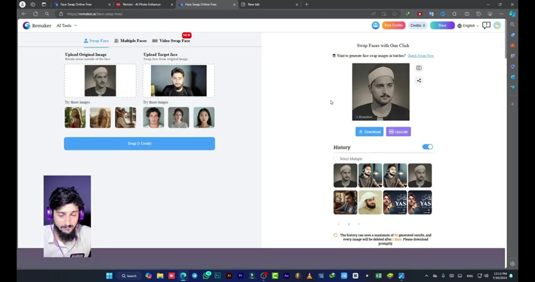Go to next history page arrow
Image resolution: width=535 pixels, height=282 pixels.
click(x=358, y=224)
